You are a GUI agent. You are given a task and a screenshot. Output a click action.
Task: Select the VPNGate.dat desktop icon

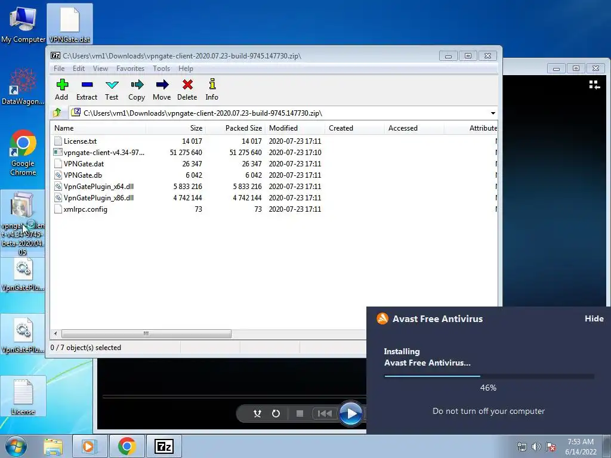coord(70,24)
